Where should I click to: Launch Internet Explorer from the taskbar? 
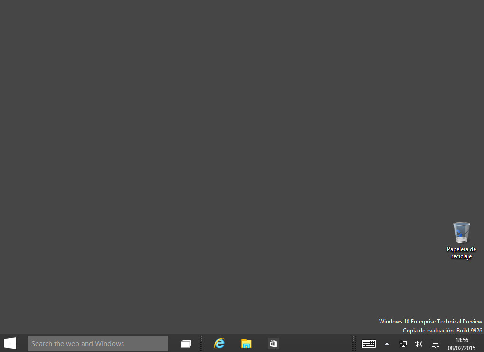219,343
